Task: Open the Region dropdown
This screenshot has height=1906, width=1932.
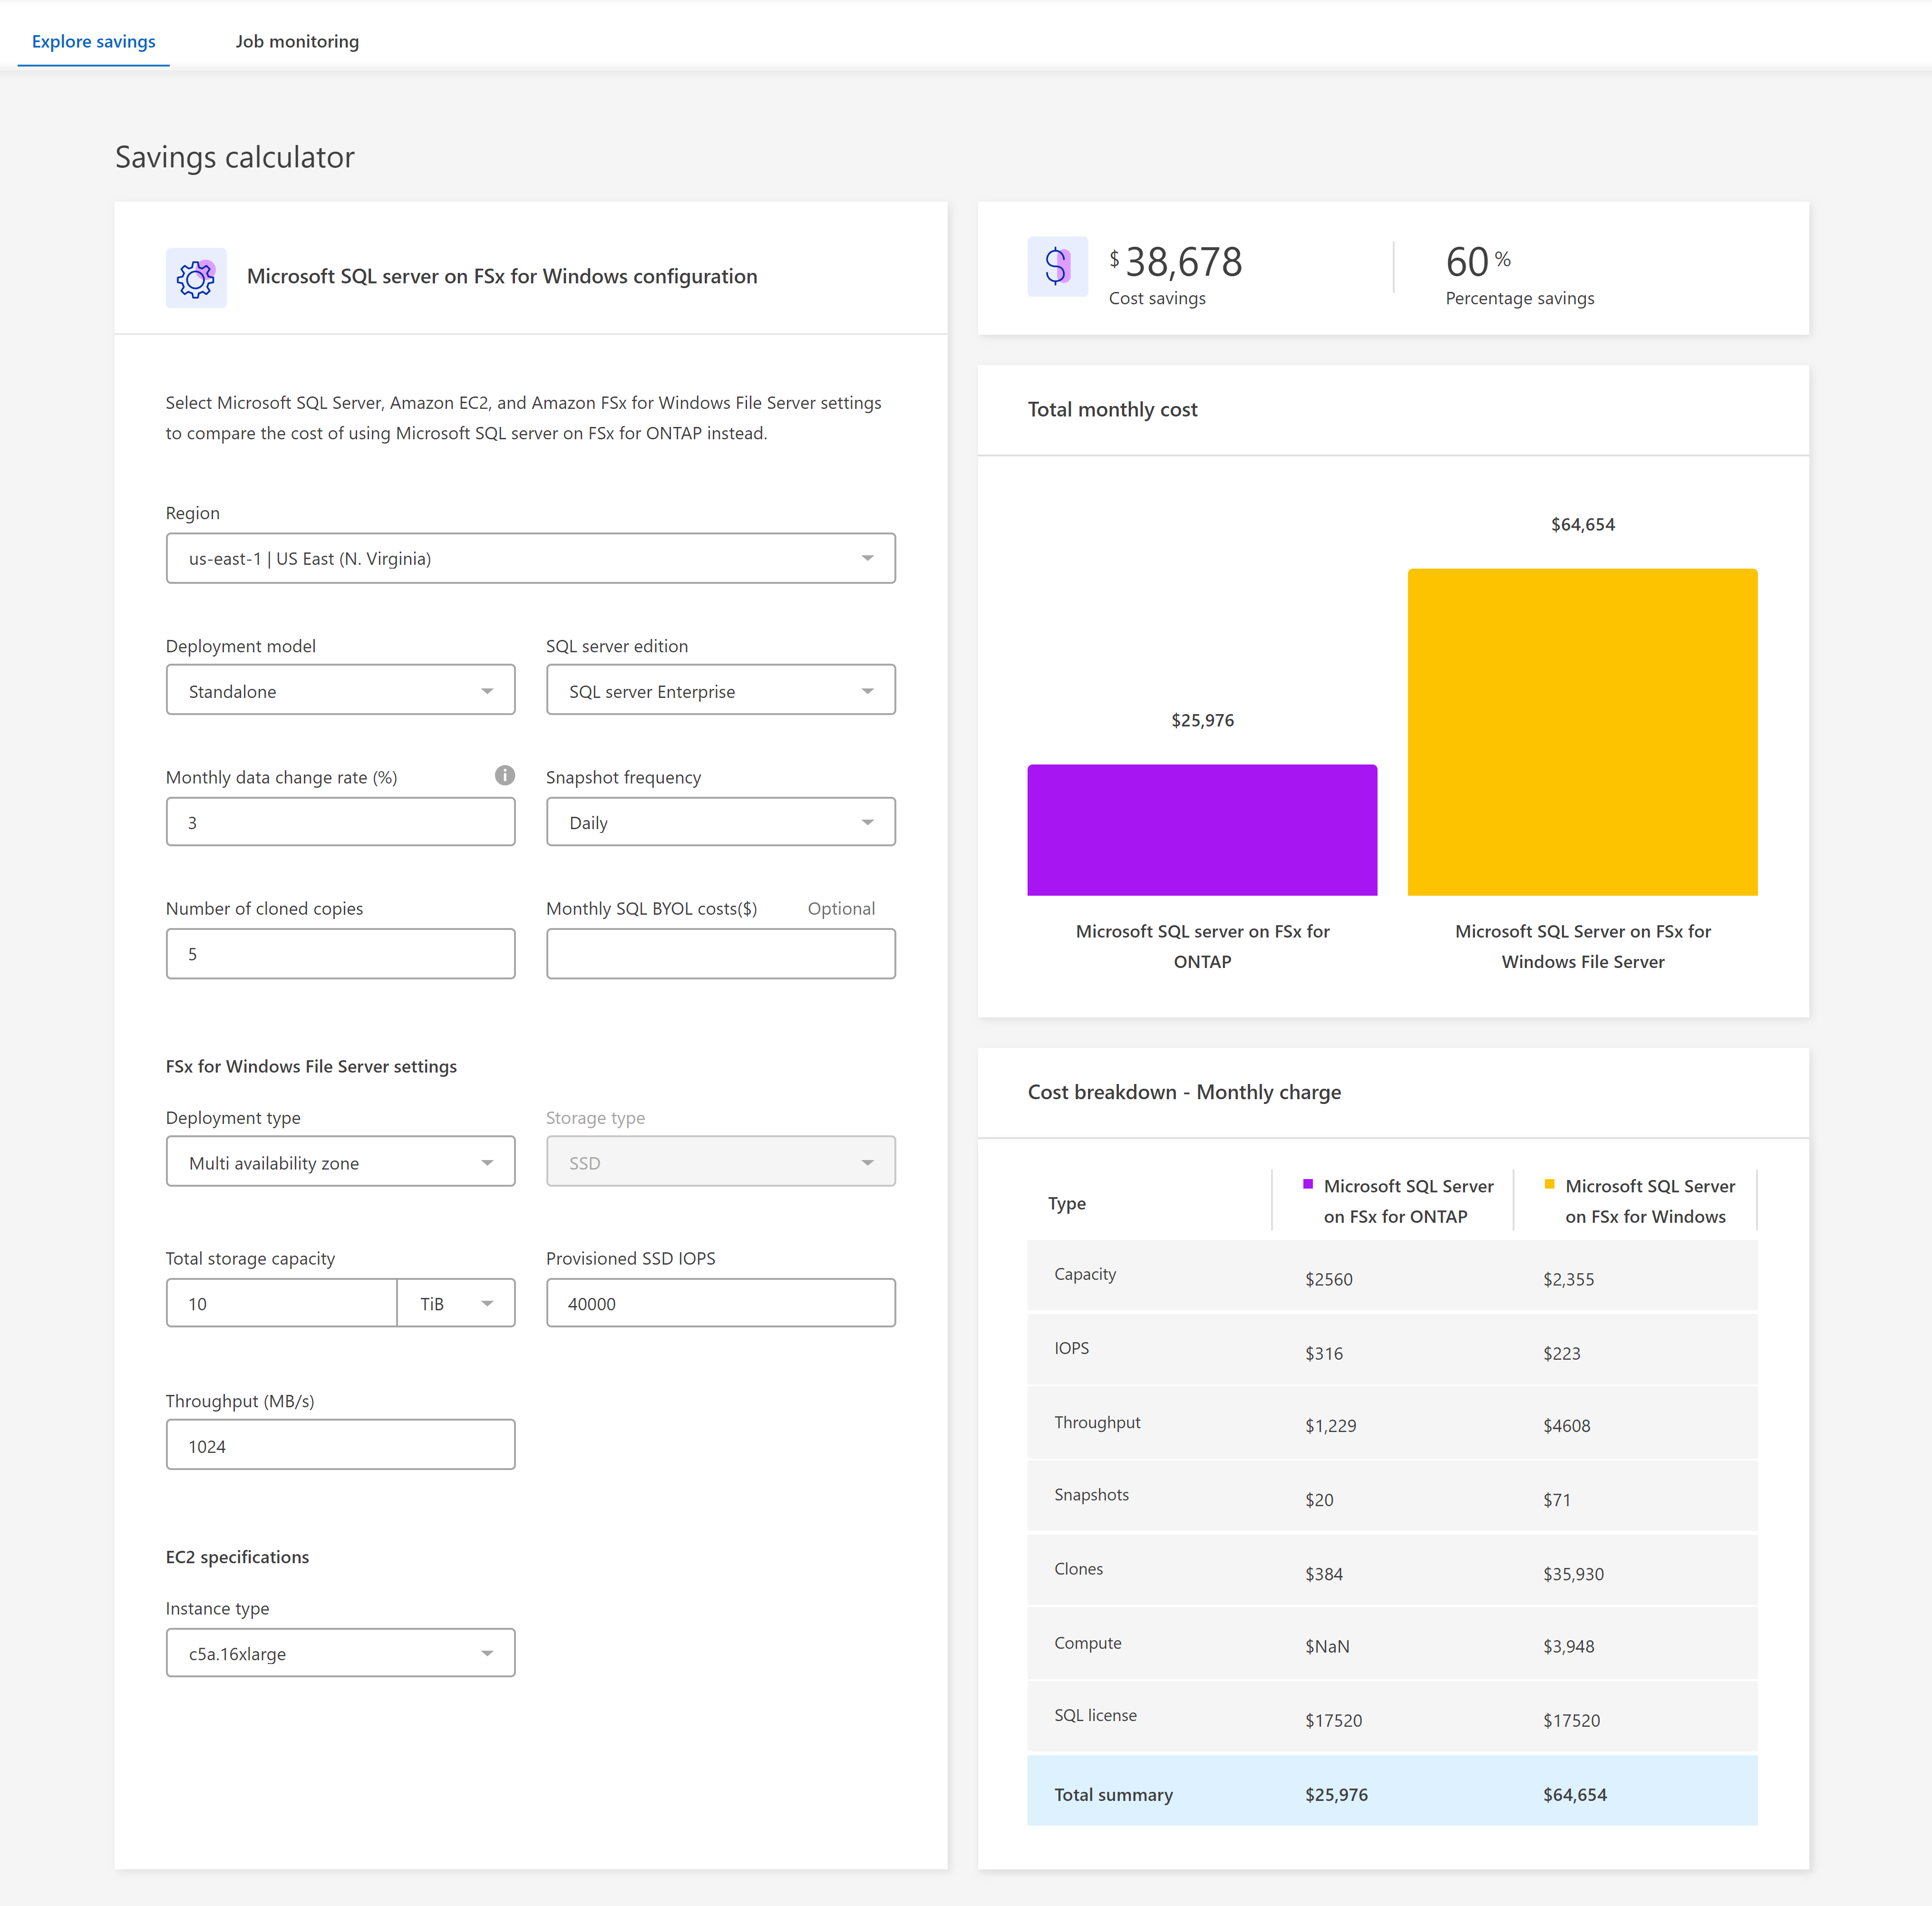Action: [530, 558]
